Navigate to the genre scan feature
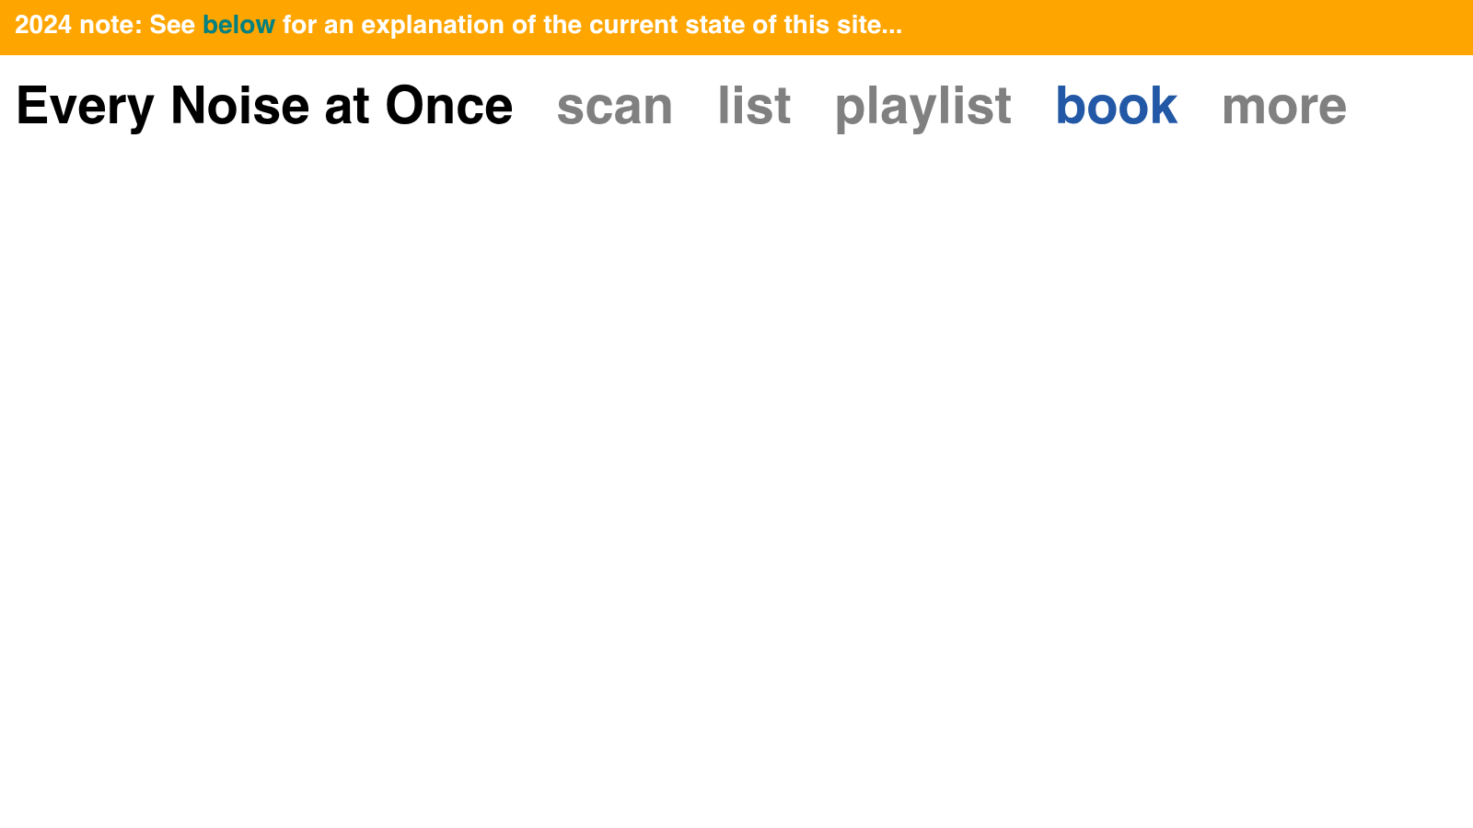The image size is (1473, 828). click(x=614, y=106)
